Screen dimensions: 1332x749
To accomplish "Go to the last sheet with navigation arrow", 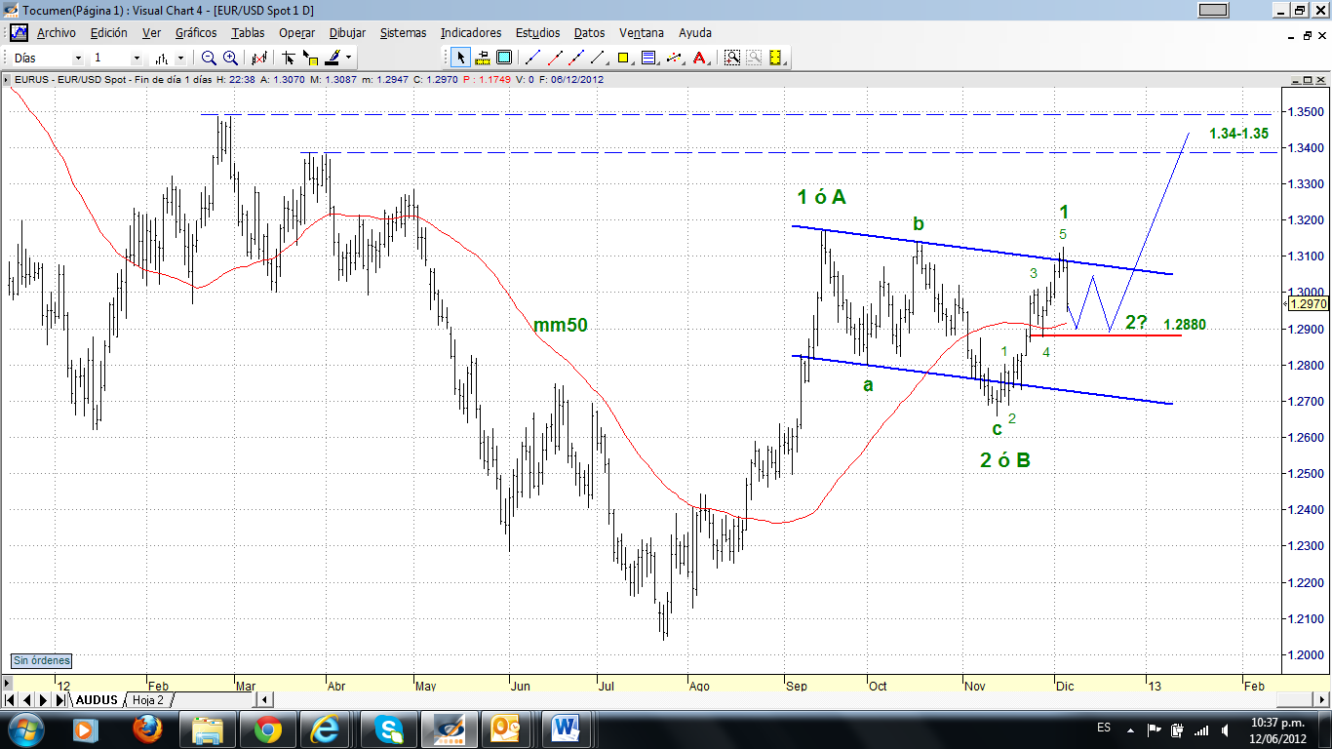I will tap(59, 700).
